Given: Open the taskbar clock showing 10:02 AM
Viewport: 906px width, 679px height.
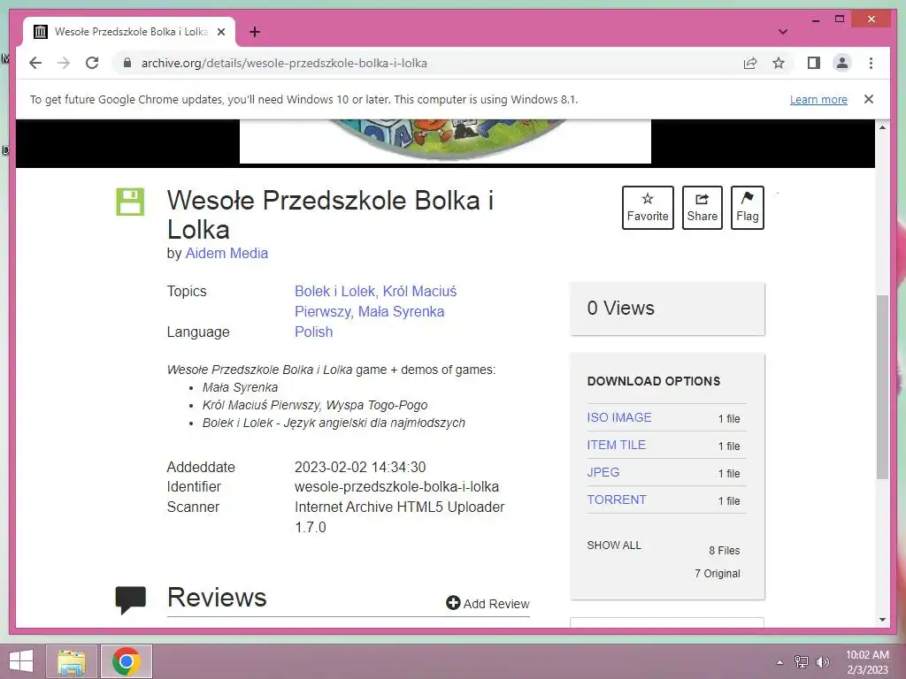Looking at the screenshot, I should 867,662.
